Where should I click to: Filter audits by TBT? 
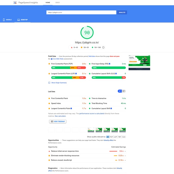(x=120, y=137)
